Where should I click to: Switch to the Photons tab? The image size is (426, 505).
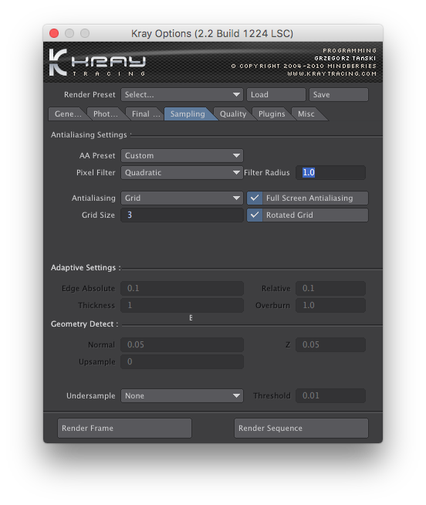(106, 114)
